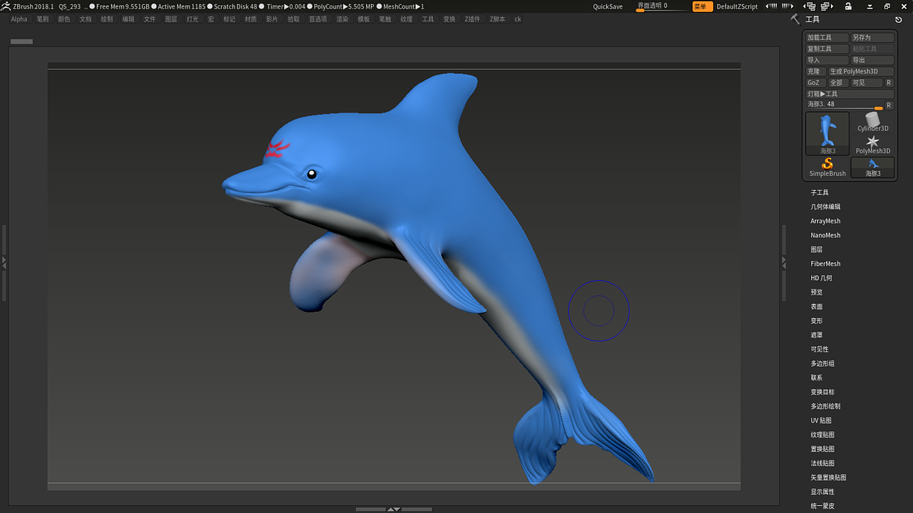Click the restore palette icon beside 工具 header
This screenshot has width=913, height=513.
pos(899,19)
